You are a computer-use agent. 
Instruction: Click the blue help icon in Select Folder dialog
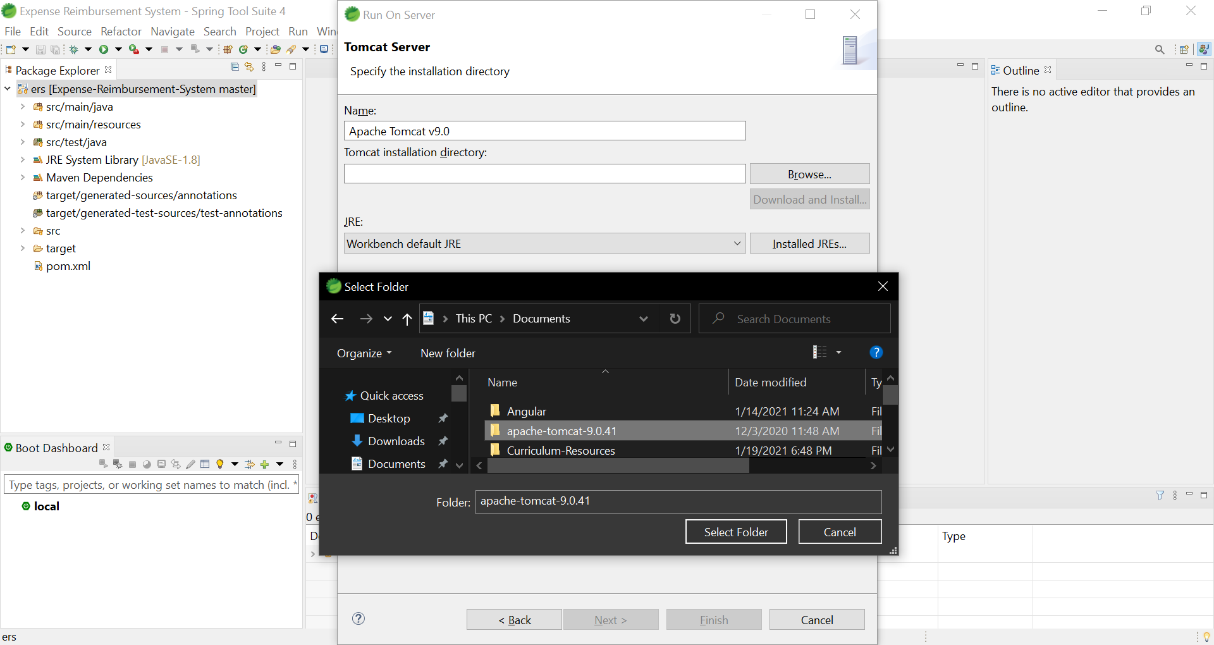(876, 352)
